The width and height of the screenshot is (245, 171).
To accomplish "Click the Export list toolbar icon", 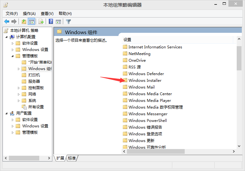I will coord(41,21).
